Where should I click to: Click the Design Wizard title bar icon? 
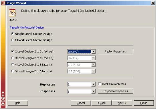coord(3,3)
